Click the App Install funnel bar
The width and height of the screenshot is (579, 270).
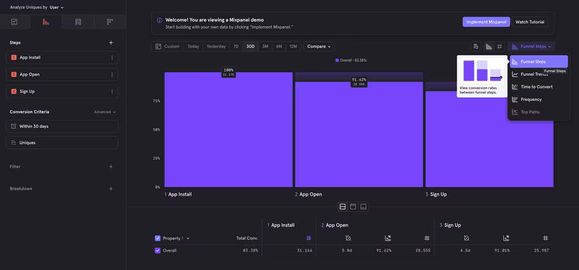pos(228,130)
